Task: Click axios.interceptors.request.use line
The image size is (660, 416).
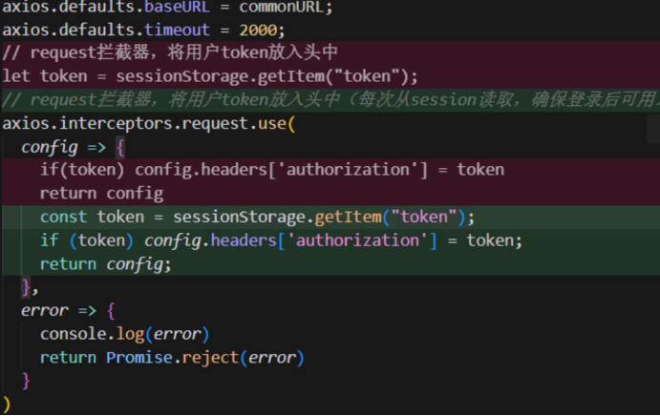Action: point(149,124)
